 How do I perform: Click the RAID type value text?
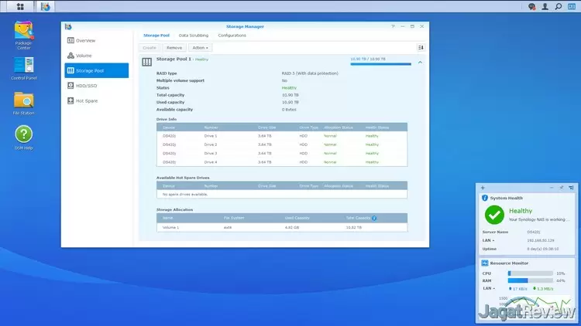pyautogui.click(x=310, y=73)
